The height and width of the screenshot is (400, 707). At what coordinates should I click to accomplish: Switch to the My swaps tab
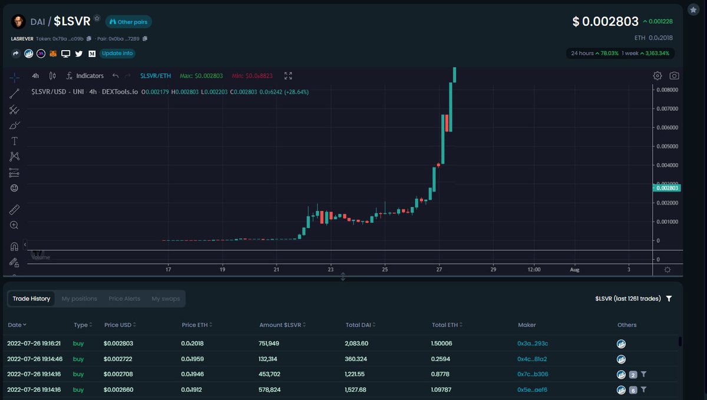(166, 299)
